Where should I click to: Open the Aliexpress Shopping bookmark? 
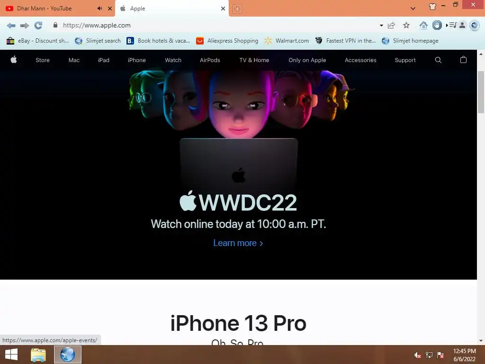[x=227, y=41]
